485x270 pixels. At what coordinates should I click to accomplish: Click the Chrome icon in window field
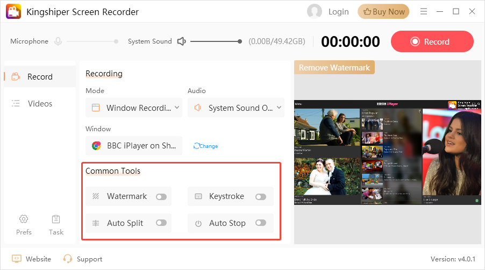coord(96,146)
